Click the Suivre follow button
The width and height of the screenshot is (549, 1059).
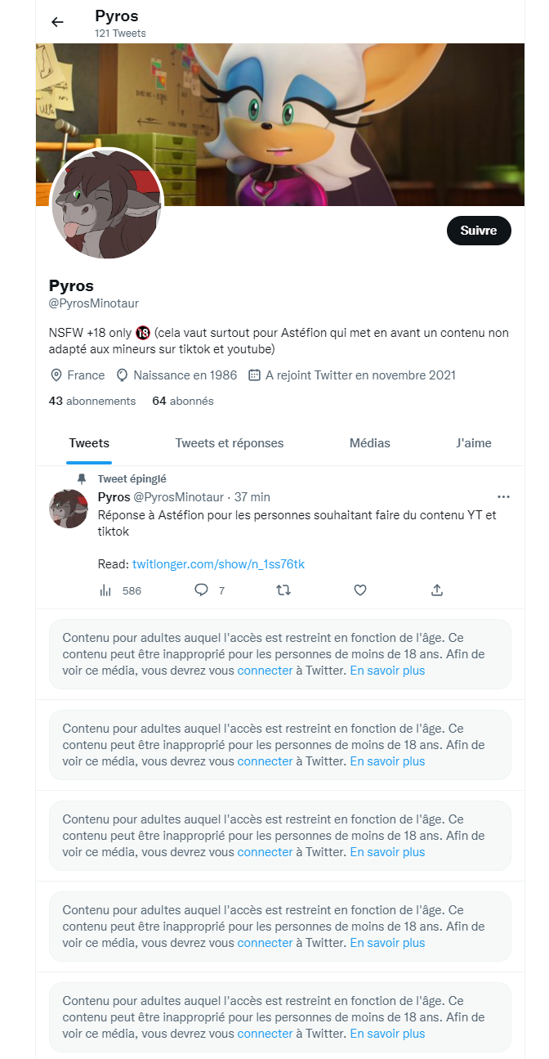pos(479,231)
